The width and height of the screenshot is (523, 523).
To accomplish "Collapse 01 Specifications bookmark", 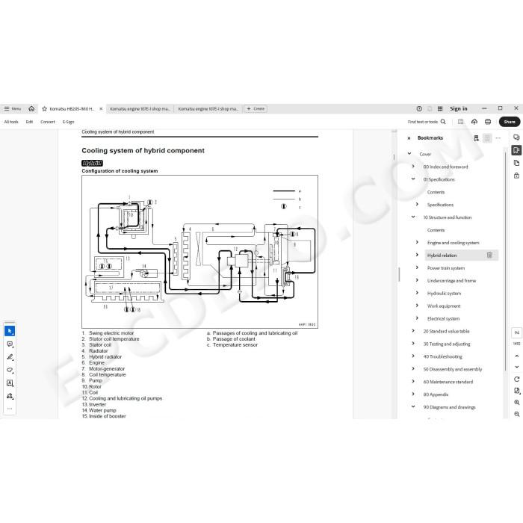I will [x=413, y=179].
